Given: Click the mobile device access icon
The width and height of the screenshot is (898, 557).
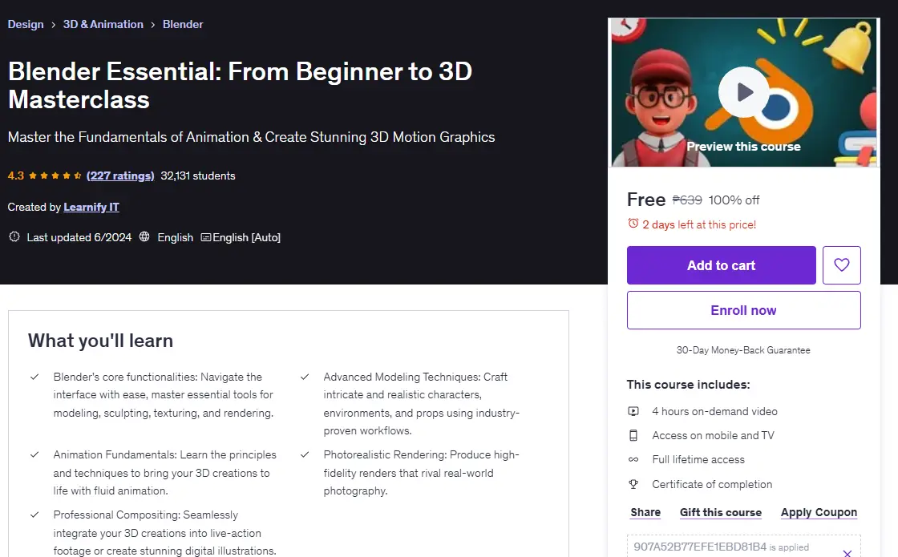Looking at the screenshot, I should click(x=633, y=435).
